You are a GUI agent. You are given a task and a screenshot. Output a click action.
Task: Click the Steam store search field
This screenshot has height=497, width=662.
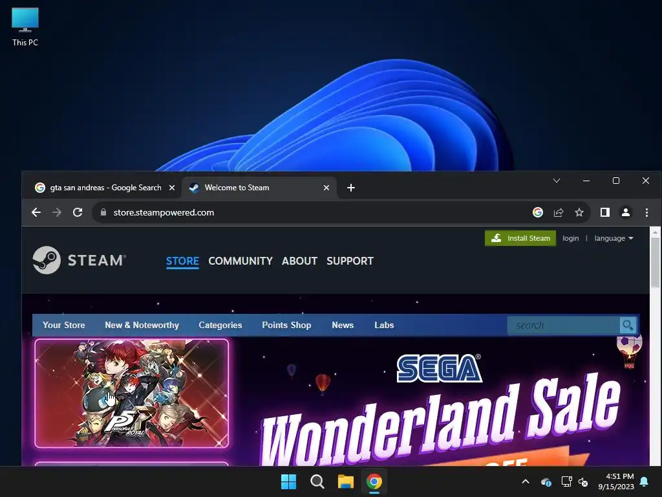pos(564,325)
